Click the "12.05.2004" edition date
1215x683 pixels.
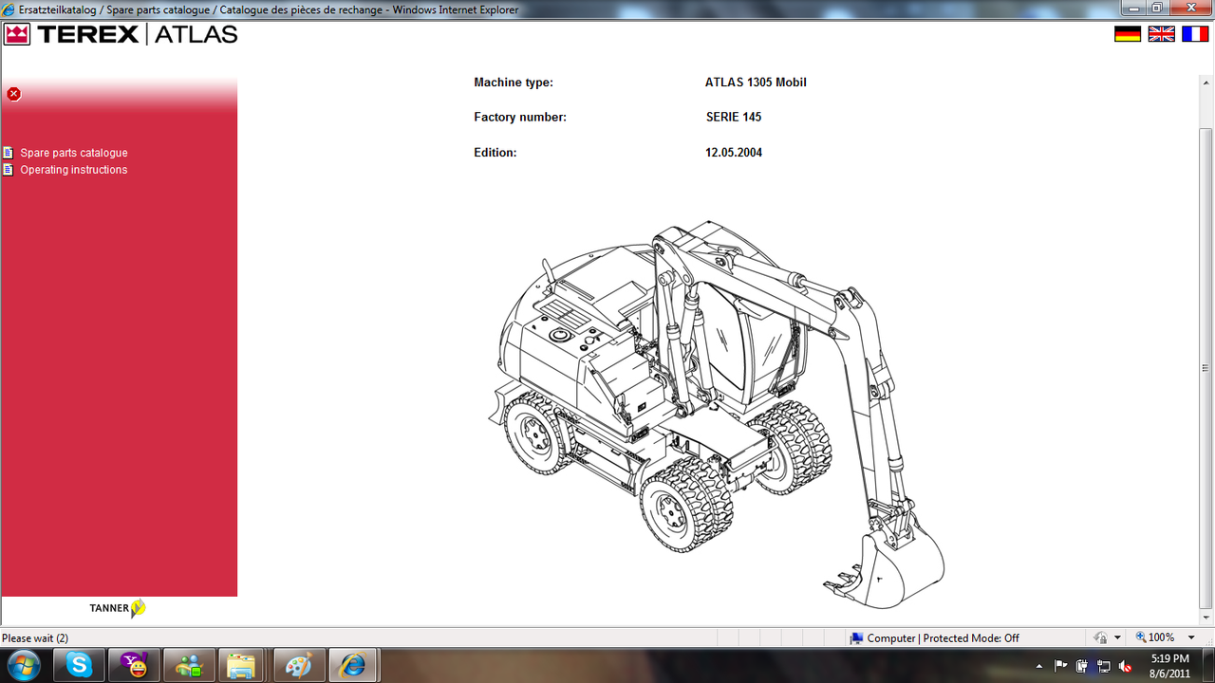click(x=734, y=153)
